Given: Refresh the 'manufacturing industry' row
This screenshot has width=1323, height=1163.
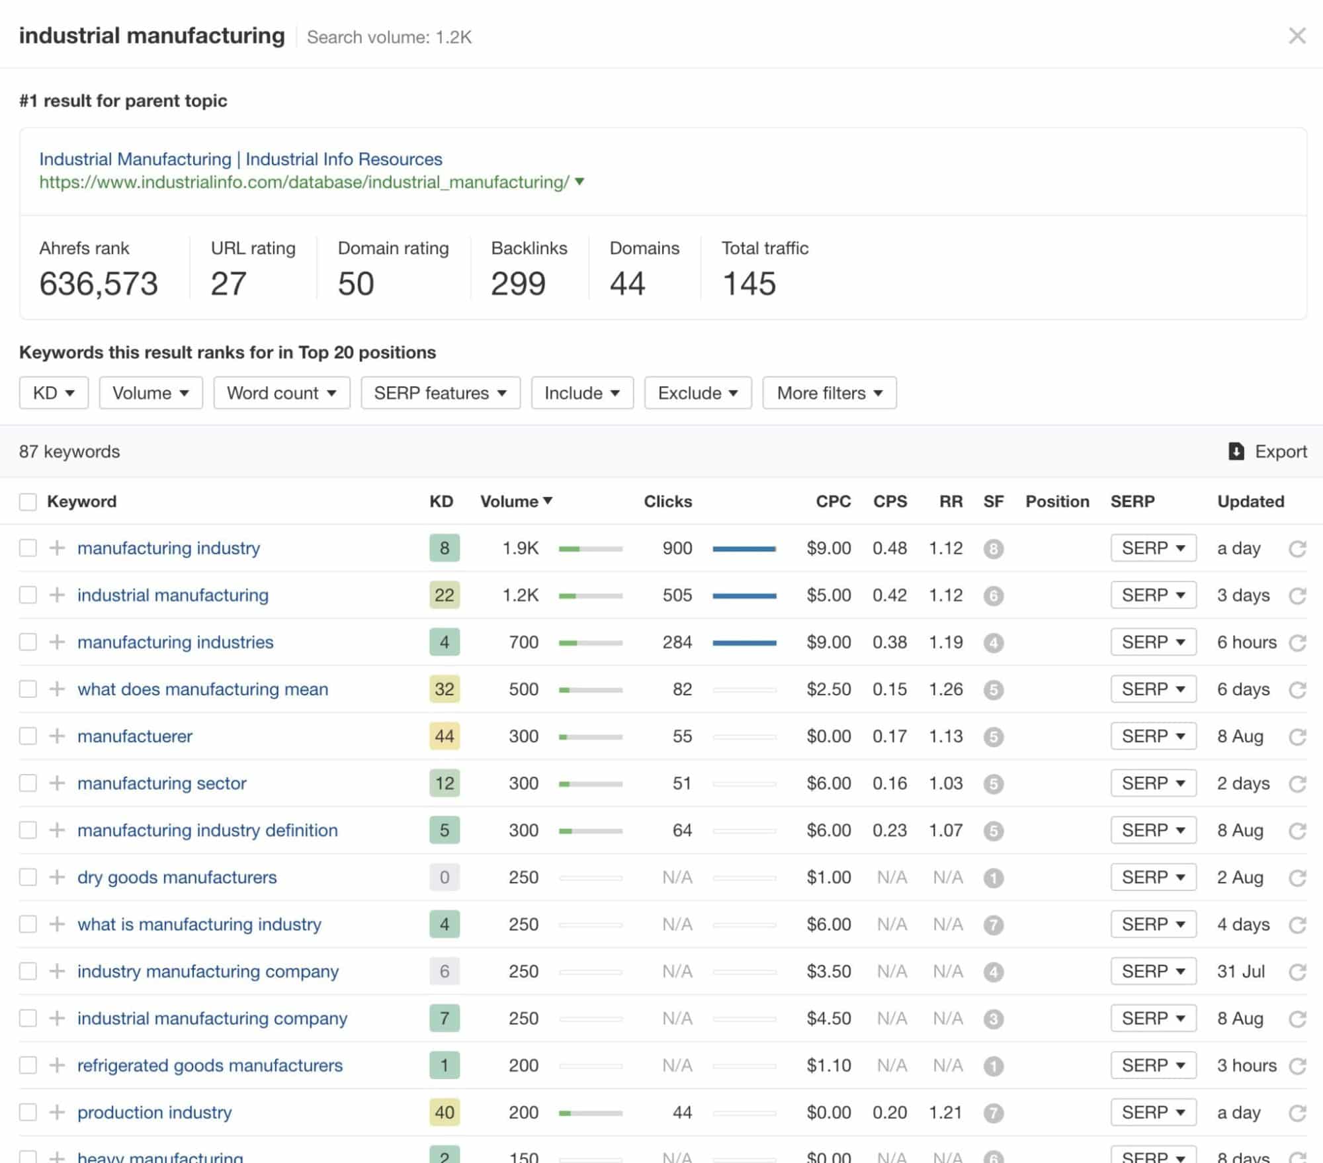Looking at the screenshot, I should (1297, 548).
